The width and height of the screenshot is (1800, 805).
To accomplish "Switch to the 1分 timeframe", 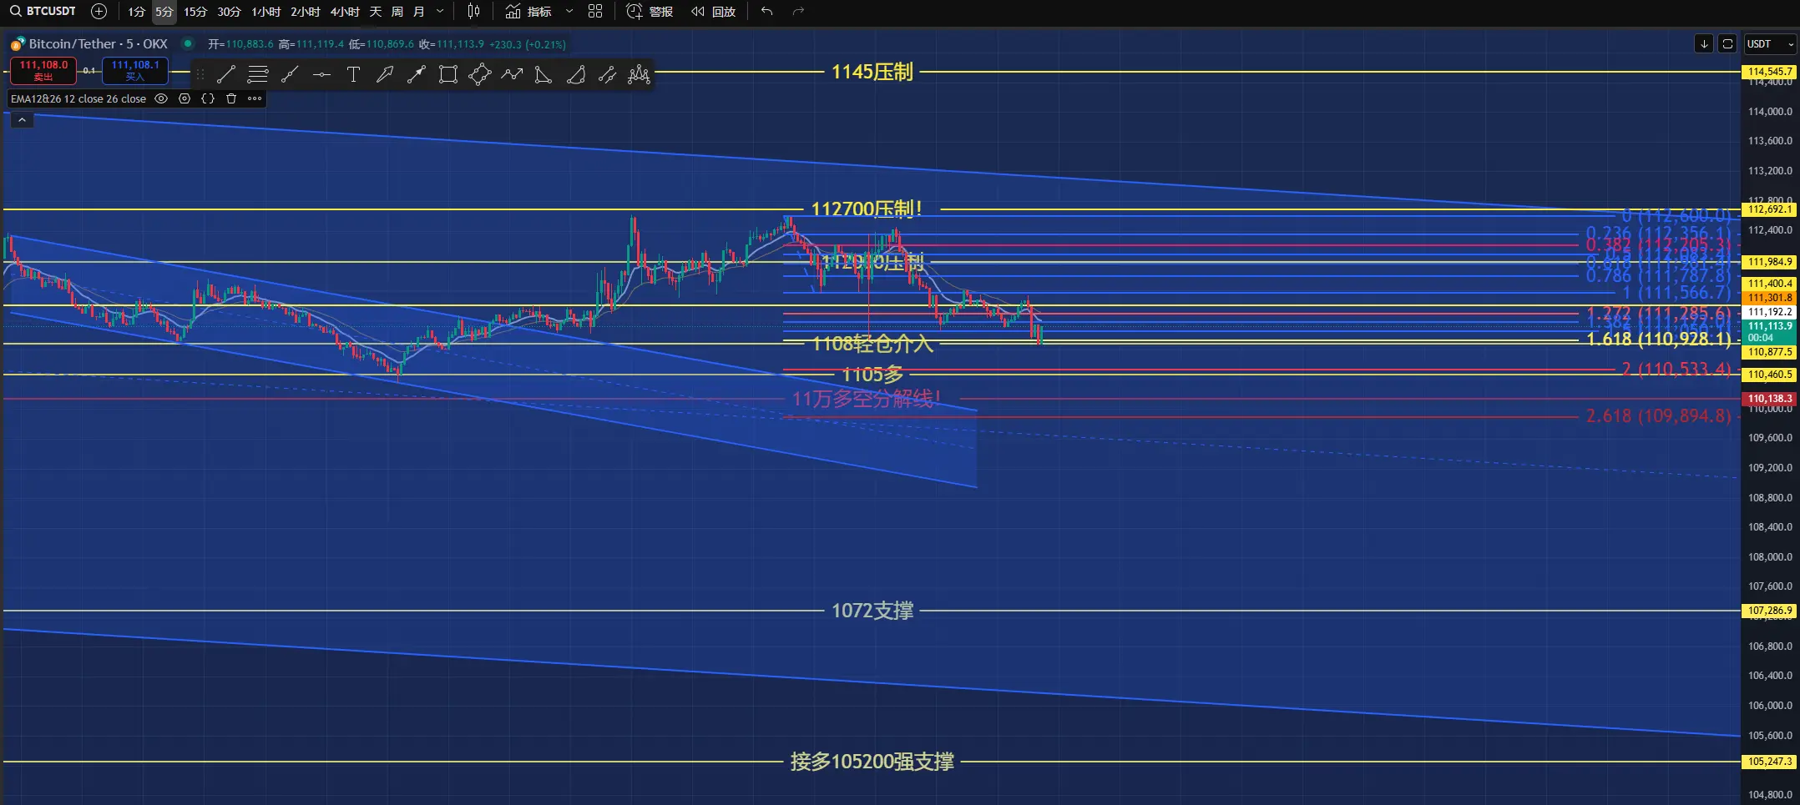I will [x=137, y=12].
